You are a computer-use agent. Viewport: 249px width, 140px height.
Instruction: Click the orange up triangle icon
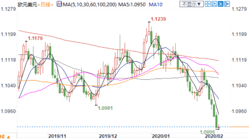9,137
